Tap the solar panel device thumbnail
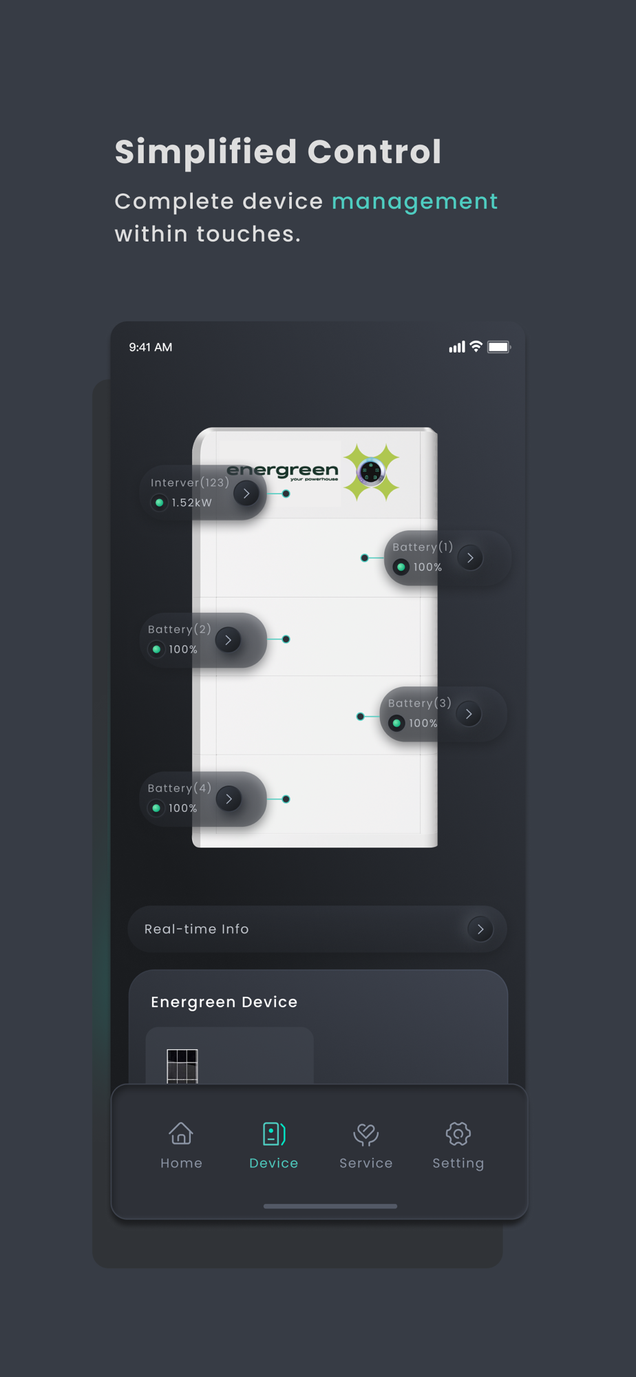 point(182,1066)
